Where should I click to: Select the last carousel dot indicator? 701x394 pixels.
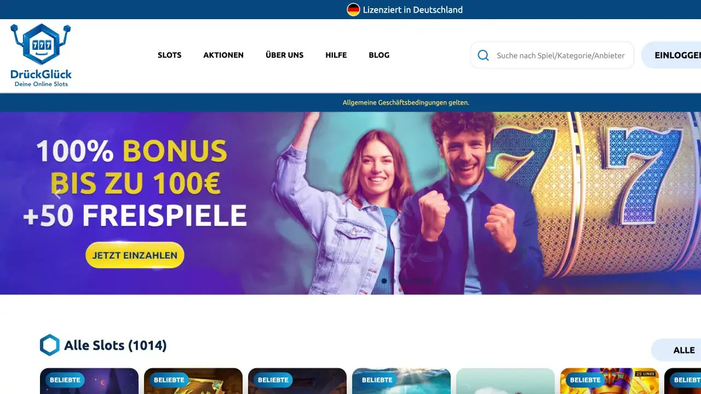pos(428,281)
